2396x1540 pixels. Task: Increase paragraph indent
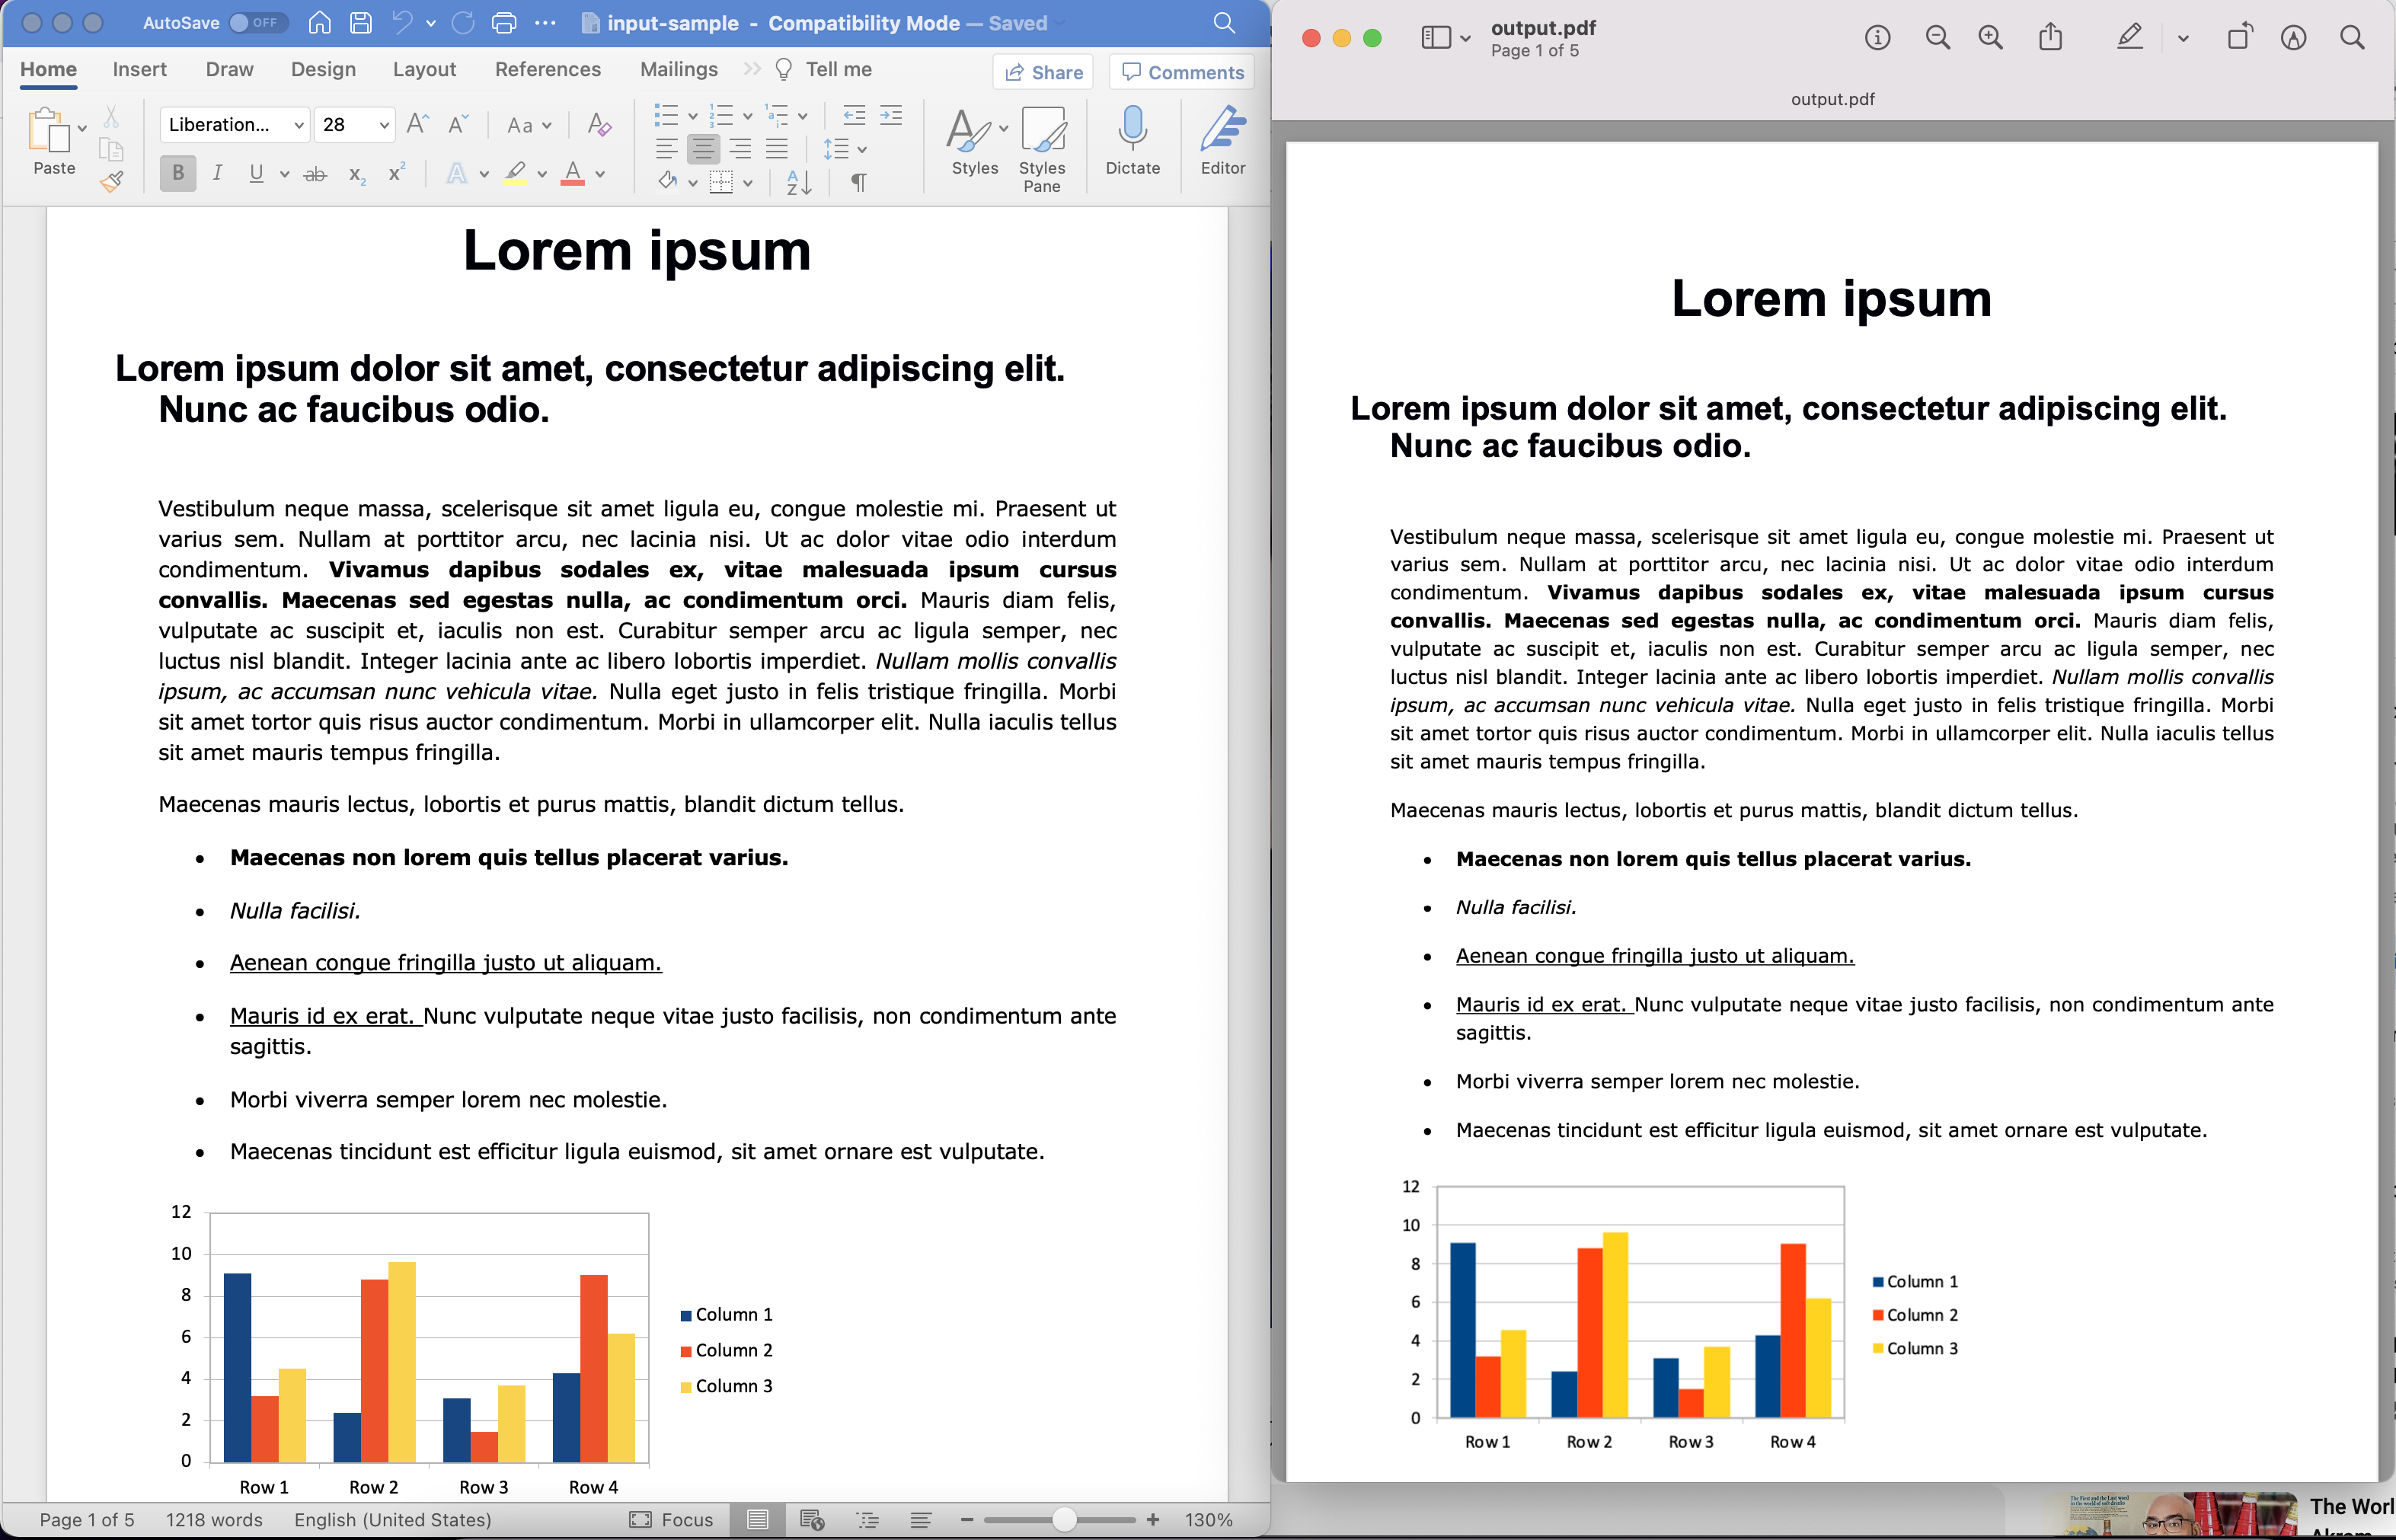click(x=891, y=114)
